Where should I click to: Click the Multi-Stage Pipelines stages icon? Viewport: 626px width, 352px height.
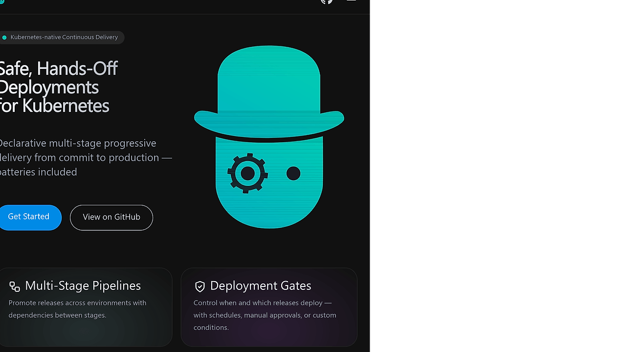click(15, 286)
